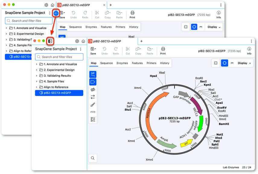Image resolution: width=258 pixels, height=174 pixels.
Task: Open project options menu beside SnapGene Sample Project front
Action: point(81,49)
